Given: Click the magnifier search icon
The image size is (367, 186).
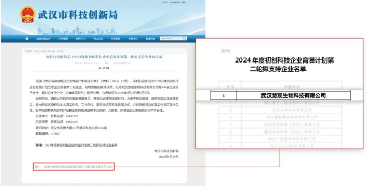Looking at the screenshot, I should pyautogui.click(x=184, y=38).
